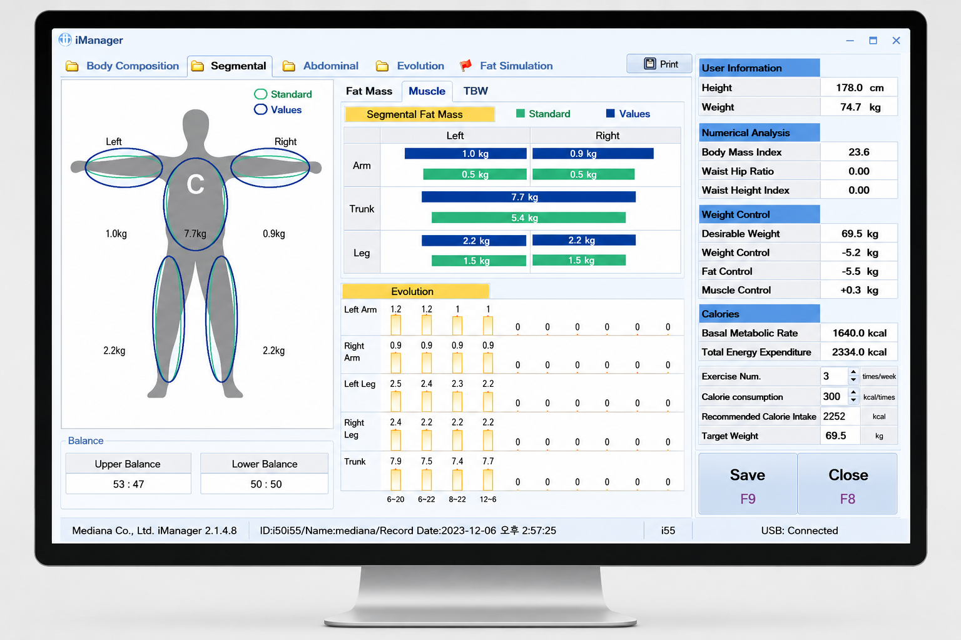
Task: Click the Close F8 button
Action: coord(848,484)
